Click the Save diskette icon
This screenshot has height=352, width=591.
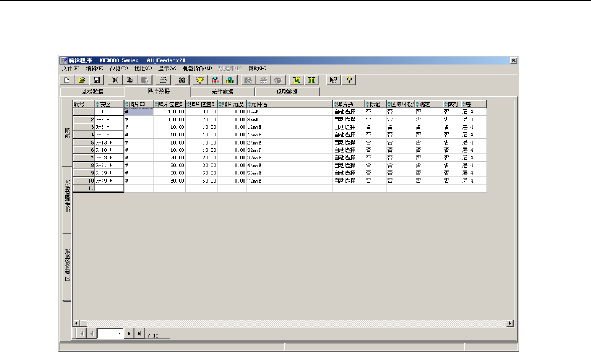[x=97, y=80]
